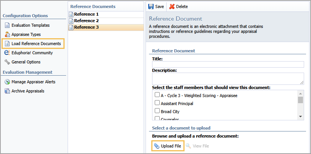The height and width of the screenshot is (154, 311).
Task: Enable the Assistant Principal checkbox
Action: coord(157,102)
